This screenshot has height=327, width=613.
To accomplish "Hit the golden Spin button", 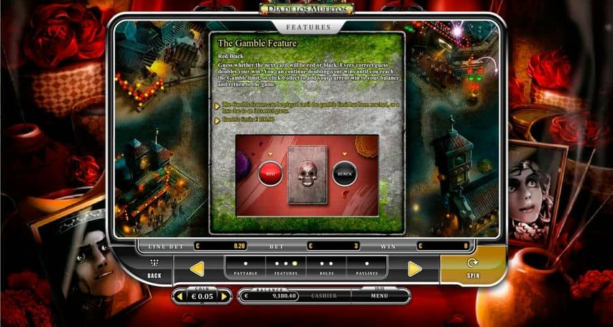I will (473, 268).
